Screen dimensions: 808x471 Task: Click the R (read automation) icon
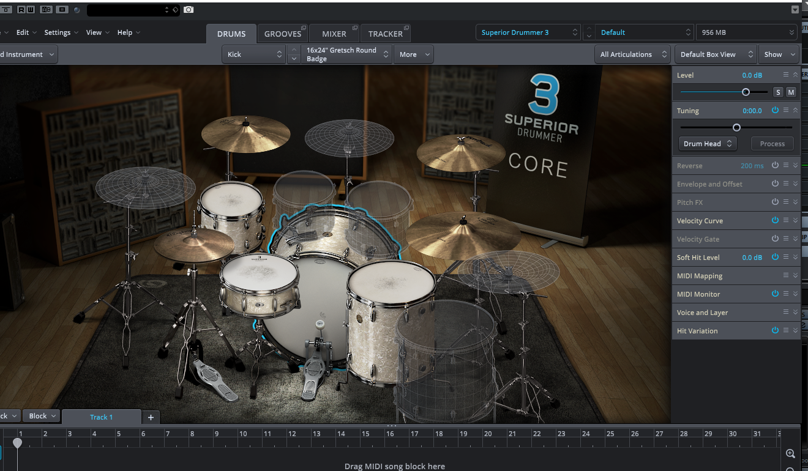pyautogui.click(x=21, y=10)
